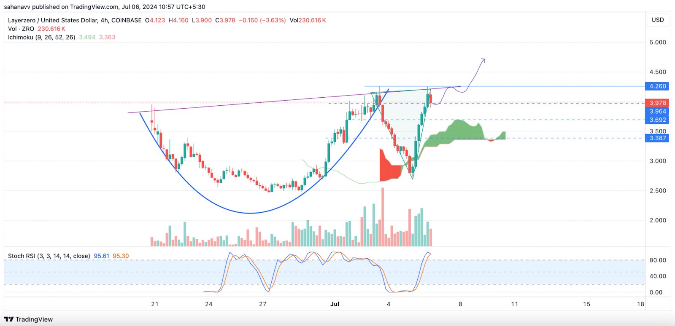The image size is (675, 326).
Task: Click the 80.00 Stoch RSI axis label
Action: pos(658,260)
